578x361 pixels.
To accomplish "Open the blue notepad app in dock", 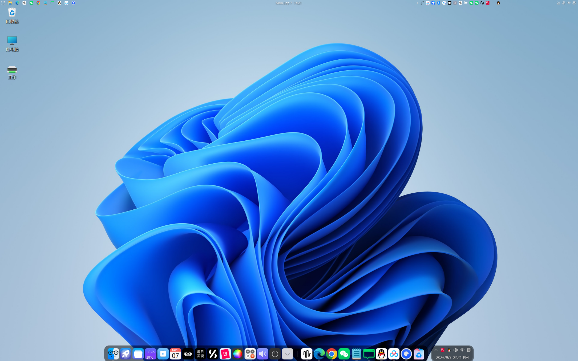I will click(x=356, y=354).
